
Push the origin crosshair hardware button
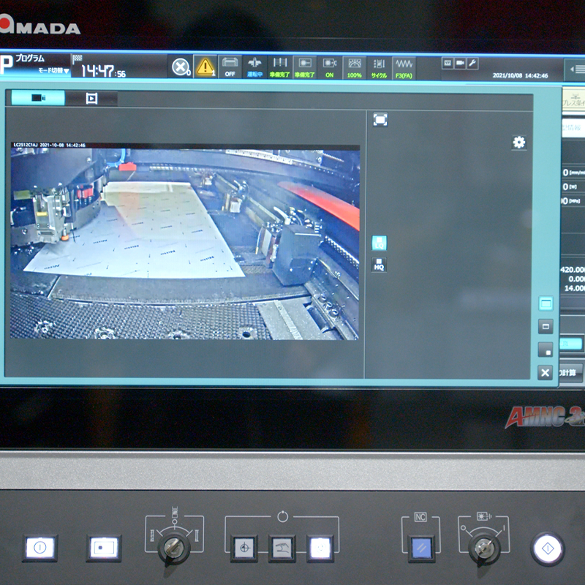(x=244, y=548)
